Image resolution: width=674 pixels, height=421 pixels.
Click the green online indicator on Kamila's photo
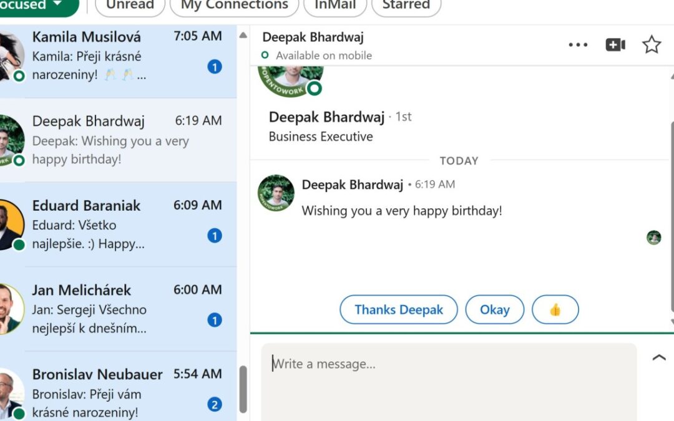19,75
